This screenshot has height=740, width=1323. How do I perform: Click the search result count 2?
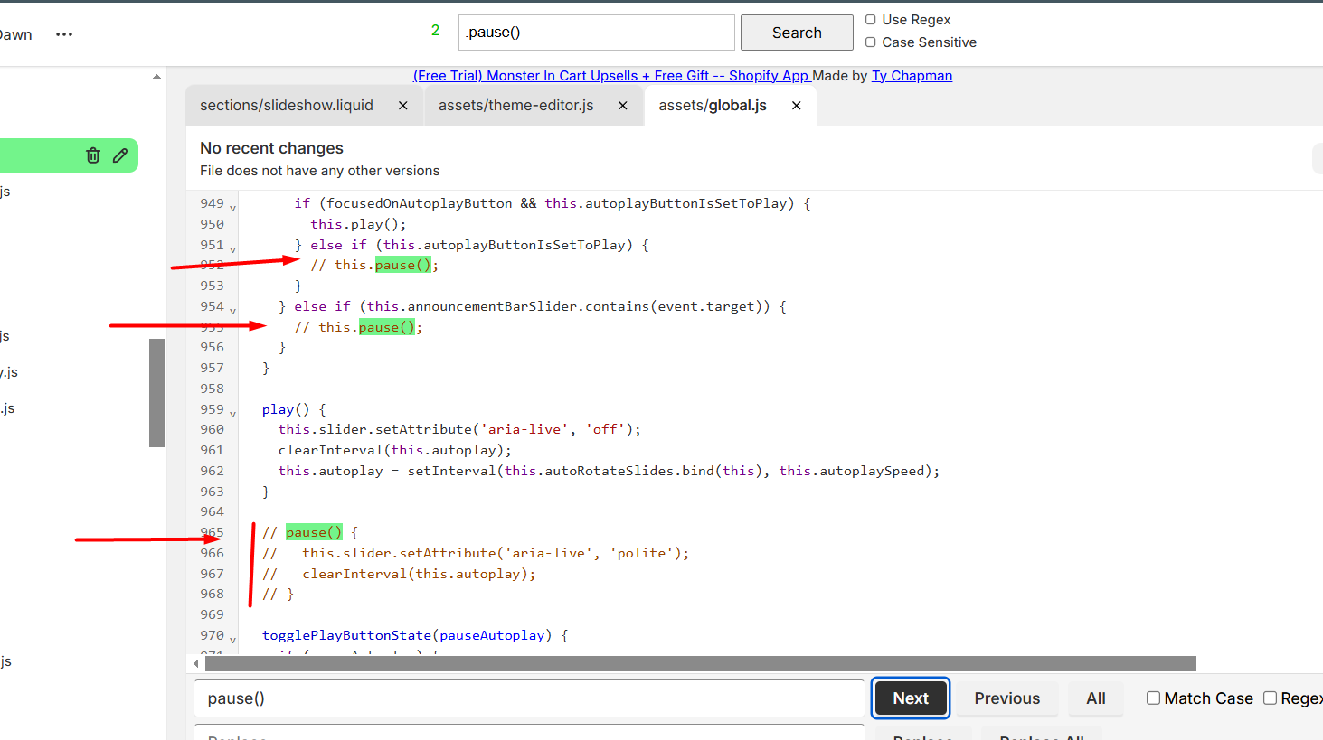click(x=435, y=31)
